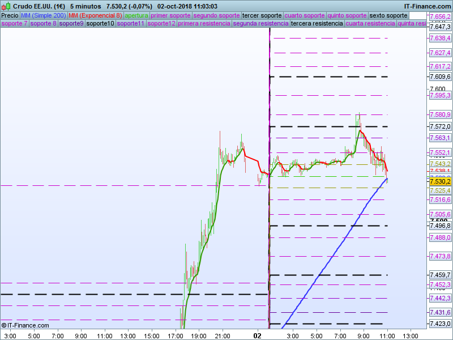Click the 7.543,2 price level label
453x340 pixels.
click(x=440, y=164)
